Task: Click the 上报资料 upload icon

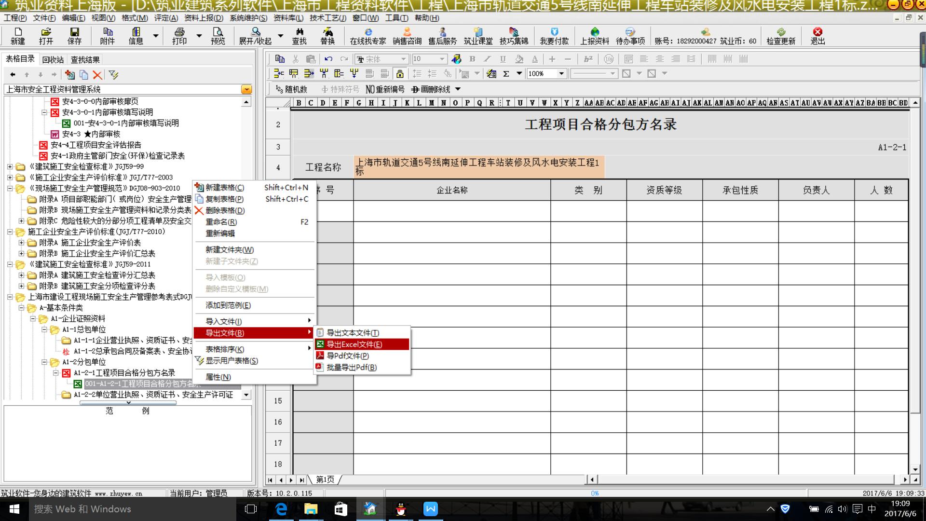Action: tap(594, 36)
